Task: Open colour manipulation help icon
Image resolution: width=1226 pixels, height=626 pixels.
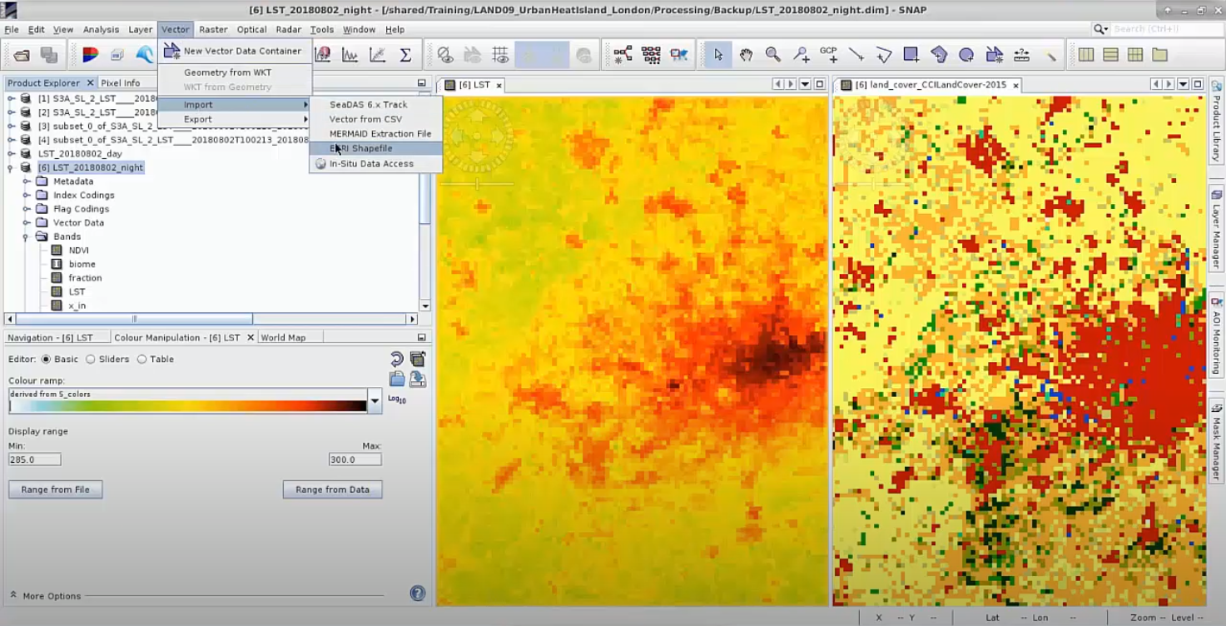Action: click(418, 594)
